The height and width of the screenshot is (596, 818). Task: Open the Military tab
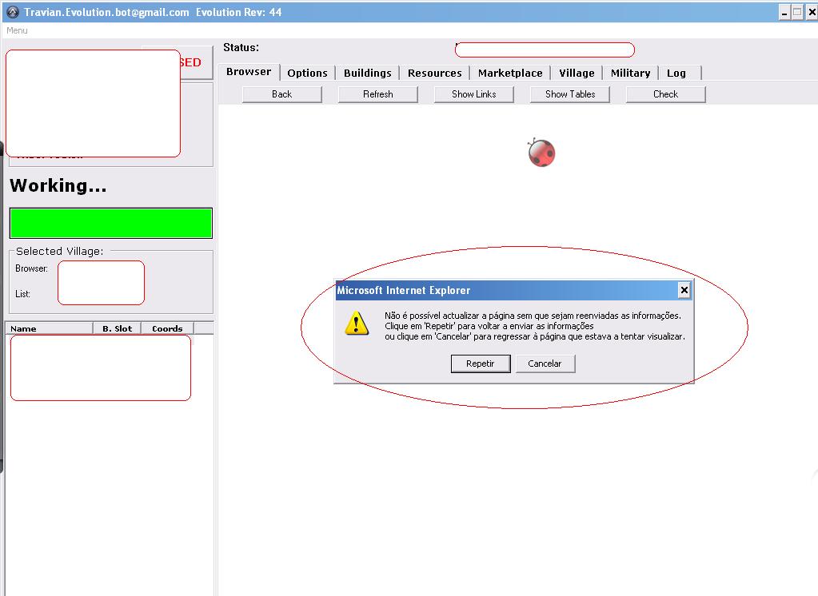(x=630, y=73)
